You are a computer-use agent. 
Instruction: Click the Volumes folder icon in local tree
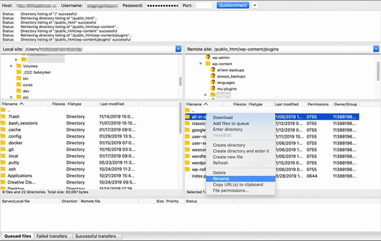click(x=19, y=66)
